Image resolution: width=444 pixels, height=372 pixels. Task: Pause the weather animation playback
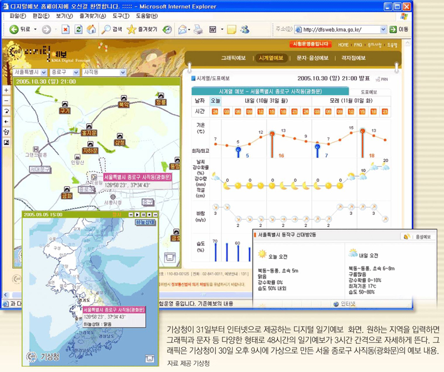[143, 214]
